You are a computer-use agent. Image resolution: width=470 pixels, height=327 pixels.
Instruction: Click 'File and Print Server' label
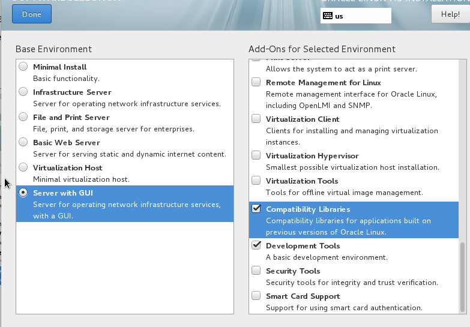coord(71,117)
